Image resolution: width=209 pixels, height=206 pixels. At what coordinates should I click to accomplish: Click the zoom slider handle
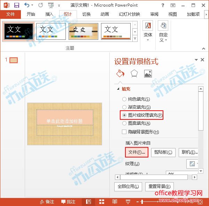tap(142, 202)
